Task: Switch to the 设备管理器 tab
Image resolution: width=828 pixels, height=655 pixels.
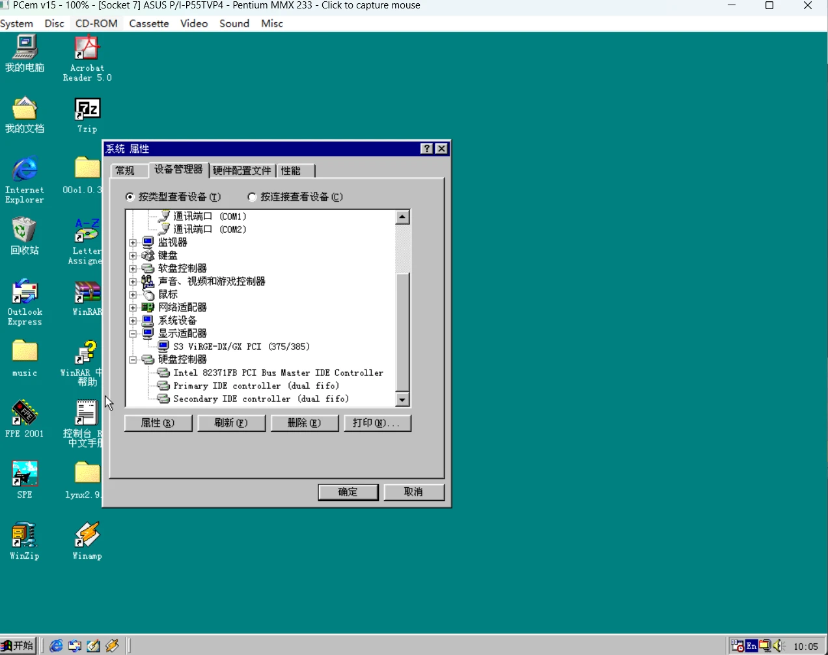Action: tap(178, 169)
